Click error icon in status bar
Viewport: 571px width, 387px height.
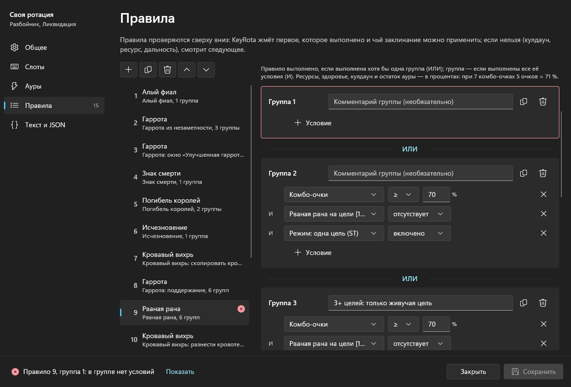[x=15, y=372]
